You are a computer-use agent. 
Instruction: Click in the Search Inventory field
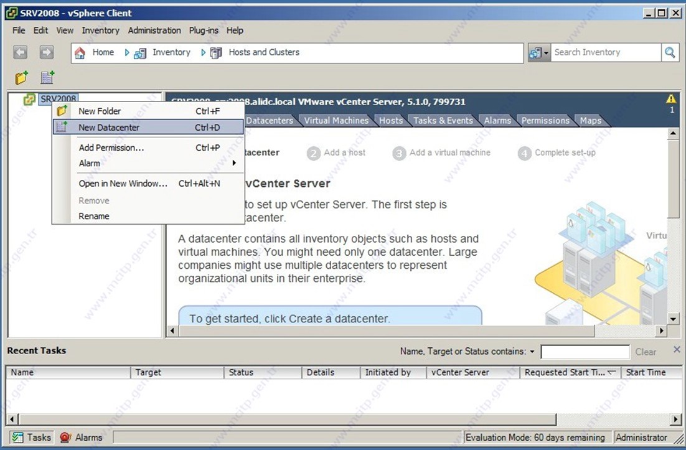[x=606, y=52]
